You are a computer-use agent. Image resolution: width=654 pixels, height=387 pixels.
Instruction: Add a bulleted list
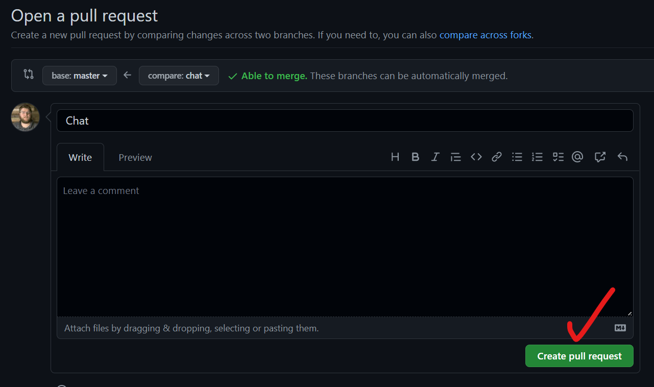tap(517, 157)
